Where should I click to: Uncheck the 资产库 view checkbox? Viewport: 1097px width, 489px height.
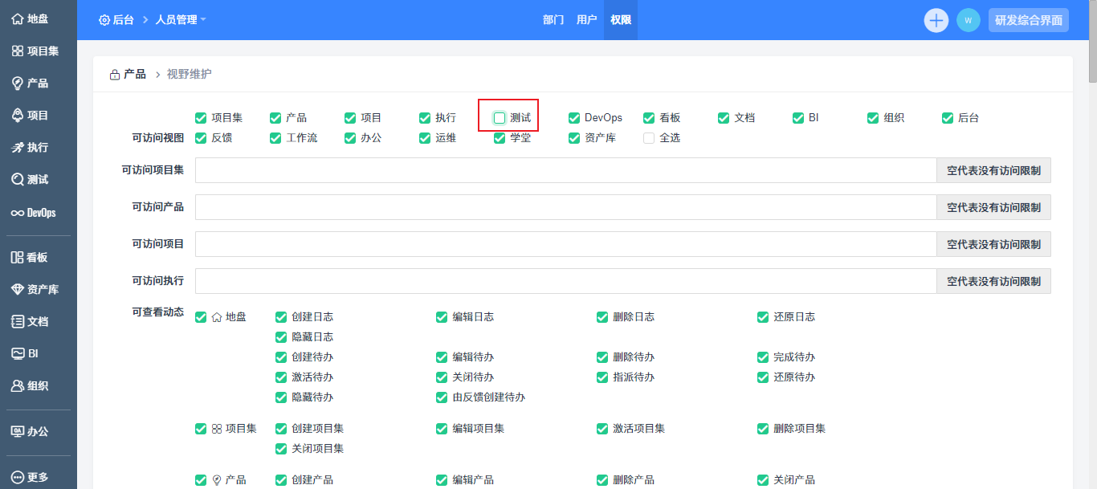[x=574, y=138]
